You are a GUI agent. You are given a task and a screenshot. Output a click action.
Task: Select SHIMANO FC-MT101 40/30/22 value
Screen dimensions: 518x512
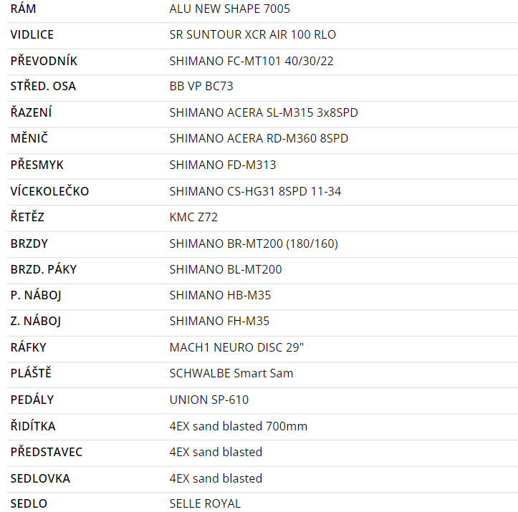click(x=251, y=61)
